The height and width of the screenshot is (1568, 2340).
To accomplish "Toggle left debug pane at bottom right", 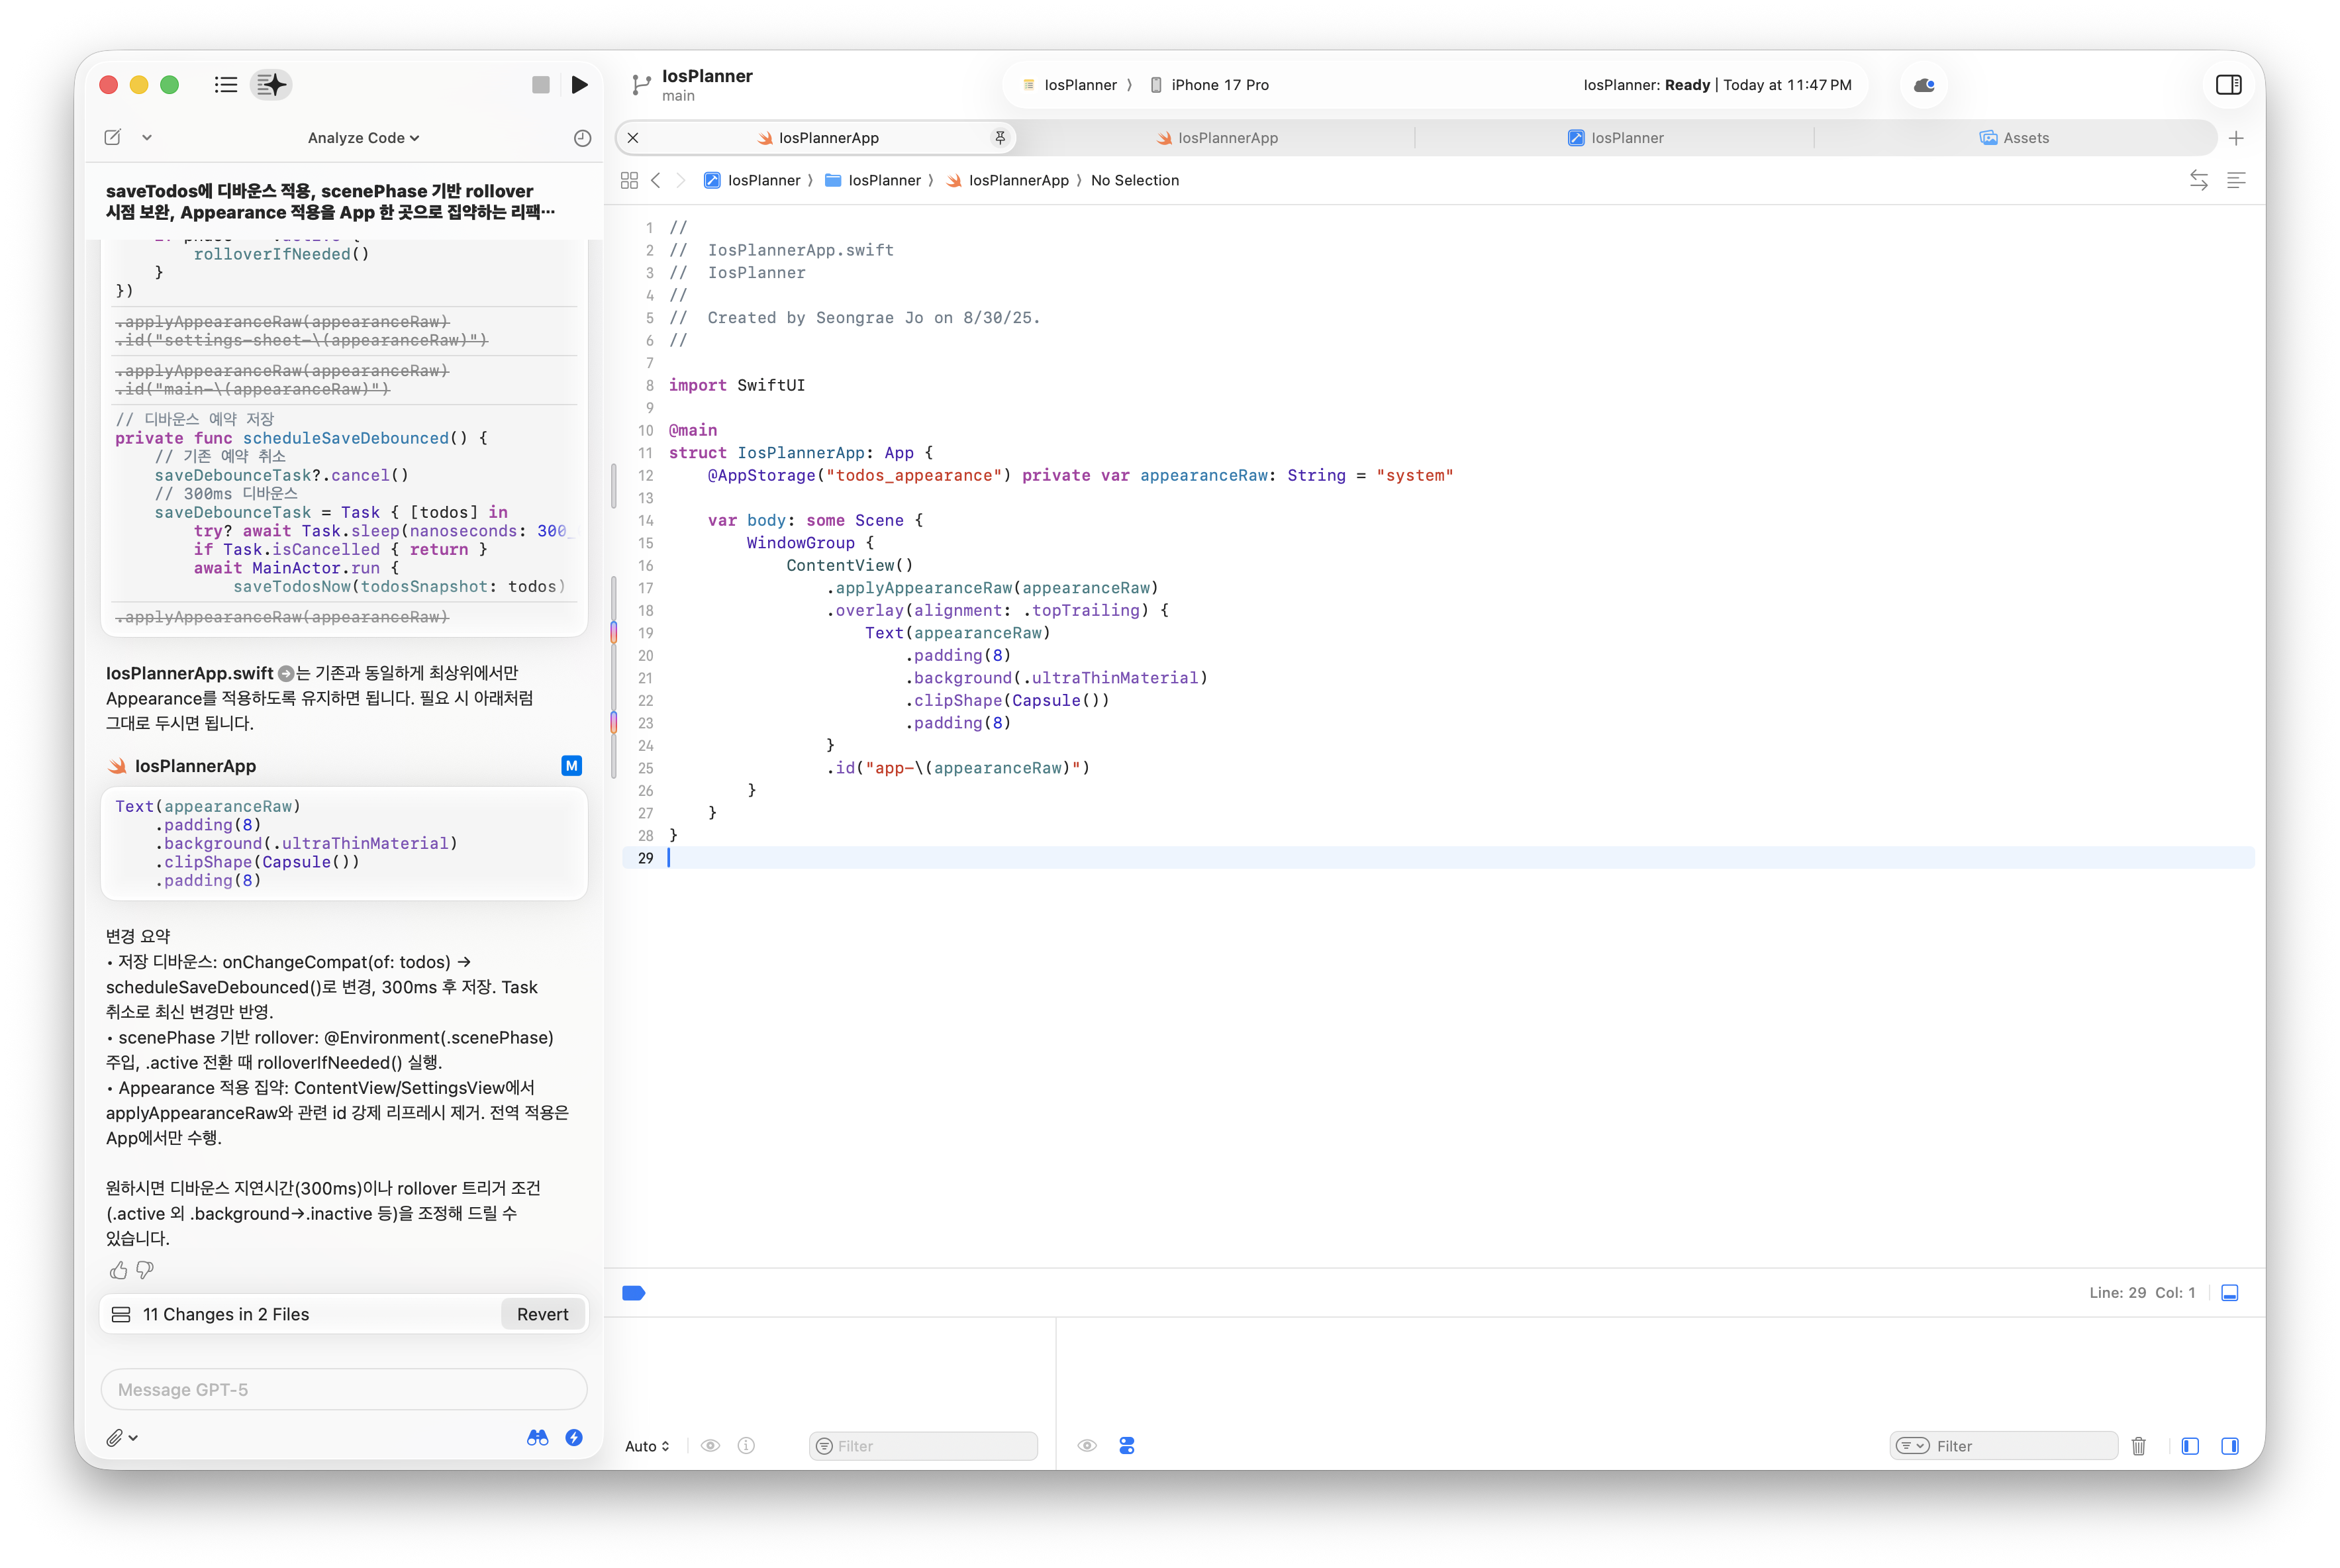I will click(x=2190, y=1446).
